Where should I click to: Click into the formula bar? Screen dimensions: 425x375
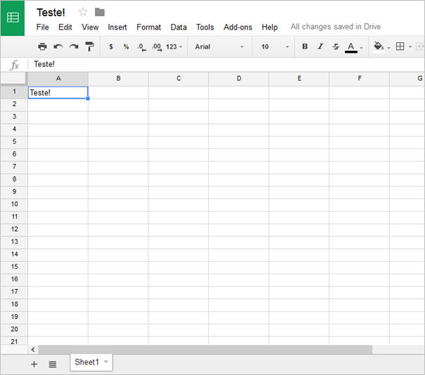coord(228,64)
